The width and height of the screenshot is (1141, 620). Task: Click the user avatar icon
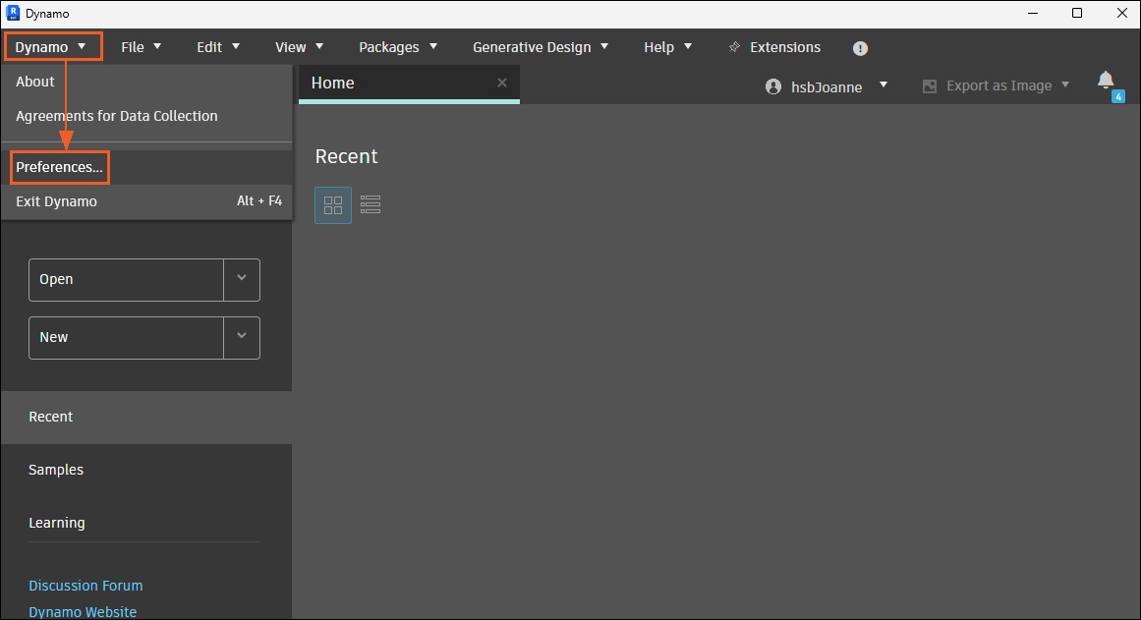tap(773, 86)
